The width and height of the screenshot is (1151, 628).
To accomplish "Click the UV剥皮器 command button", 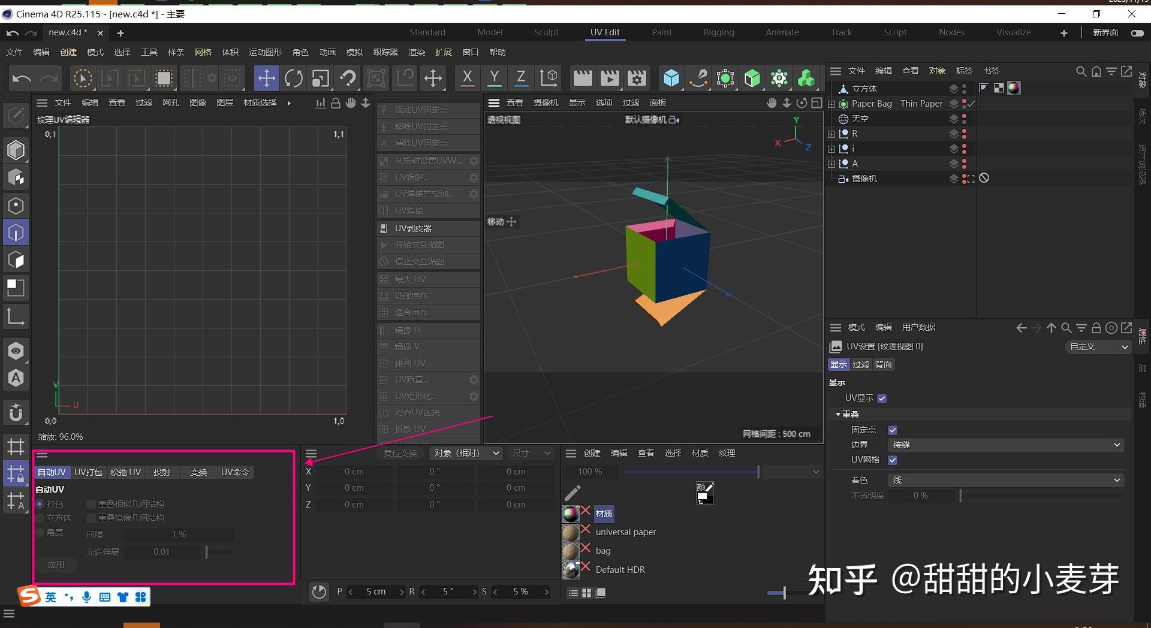I will pos(412,228).
